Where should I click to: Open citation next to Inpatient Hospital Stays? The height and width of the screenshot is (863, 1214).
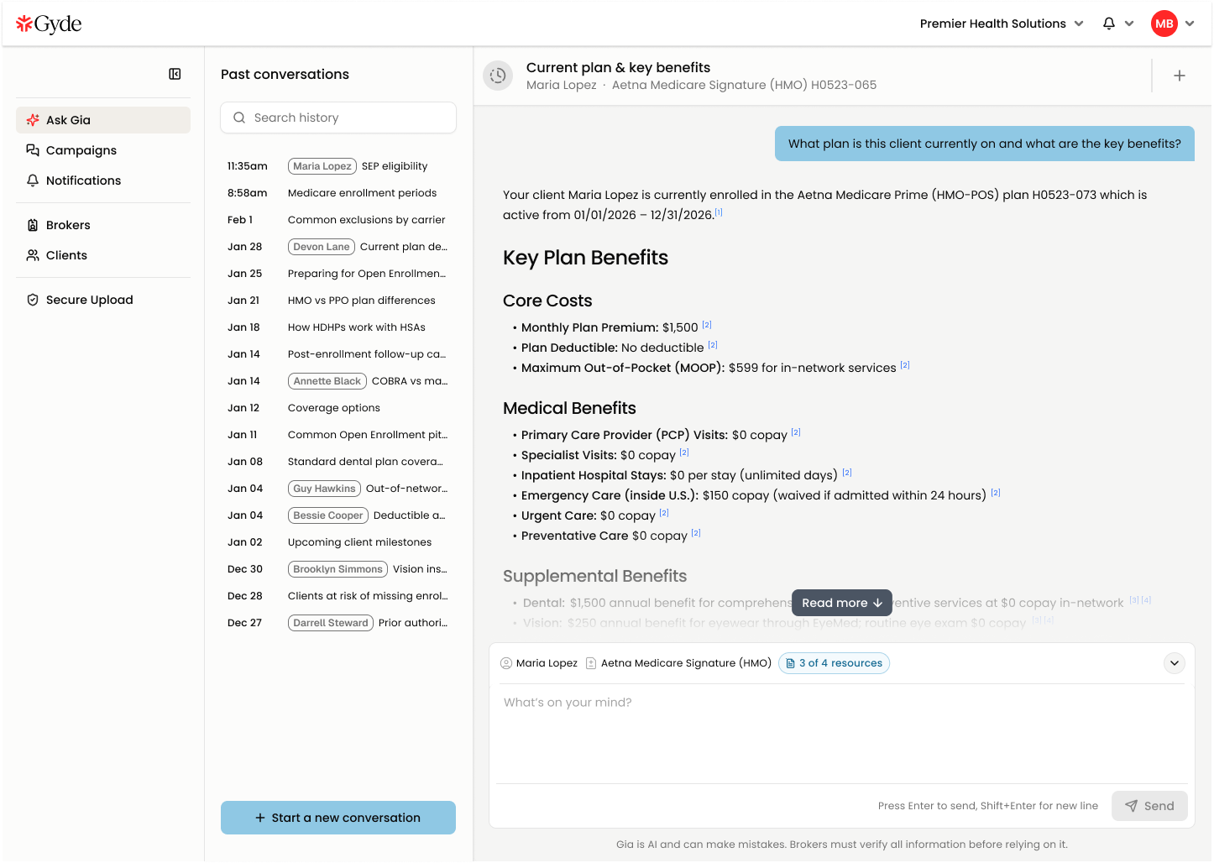tap(847, 473)
